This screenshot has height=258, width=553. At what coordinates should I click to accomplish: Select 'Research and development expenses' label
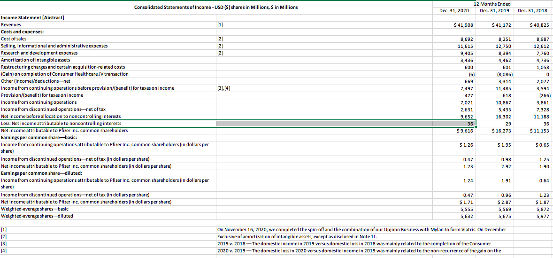pyautogui.click(x=39, y=53)
